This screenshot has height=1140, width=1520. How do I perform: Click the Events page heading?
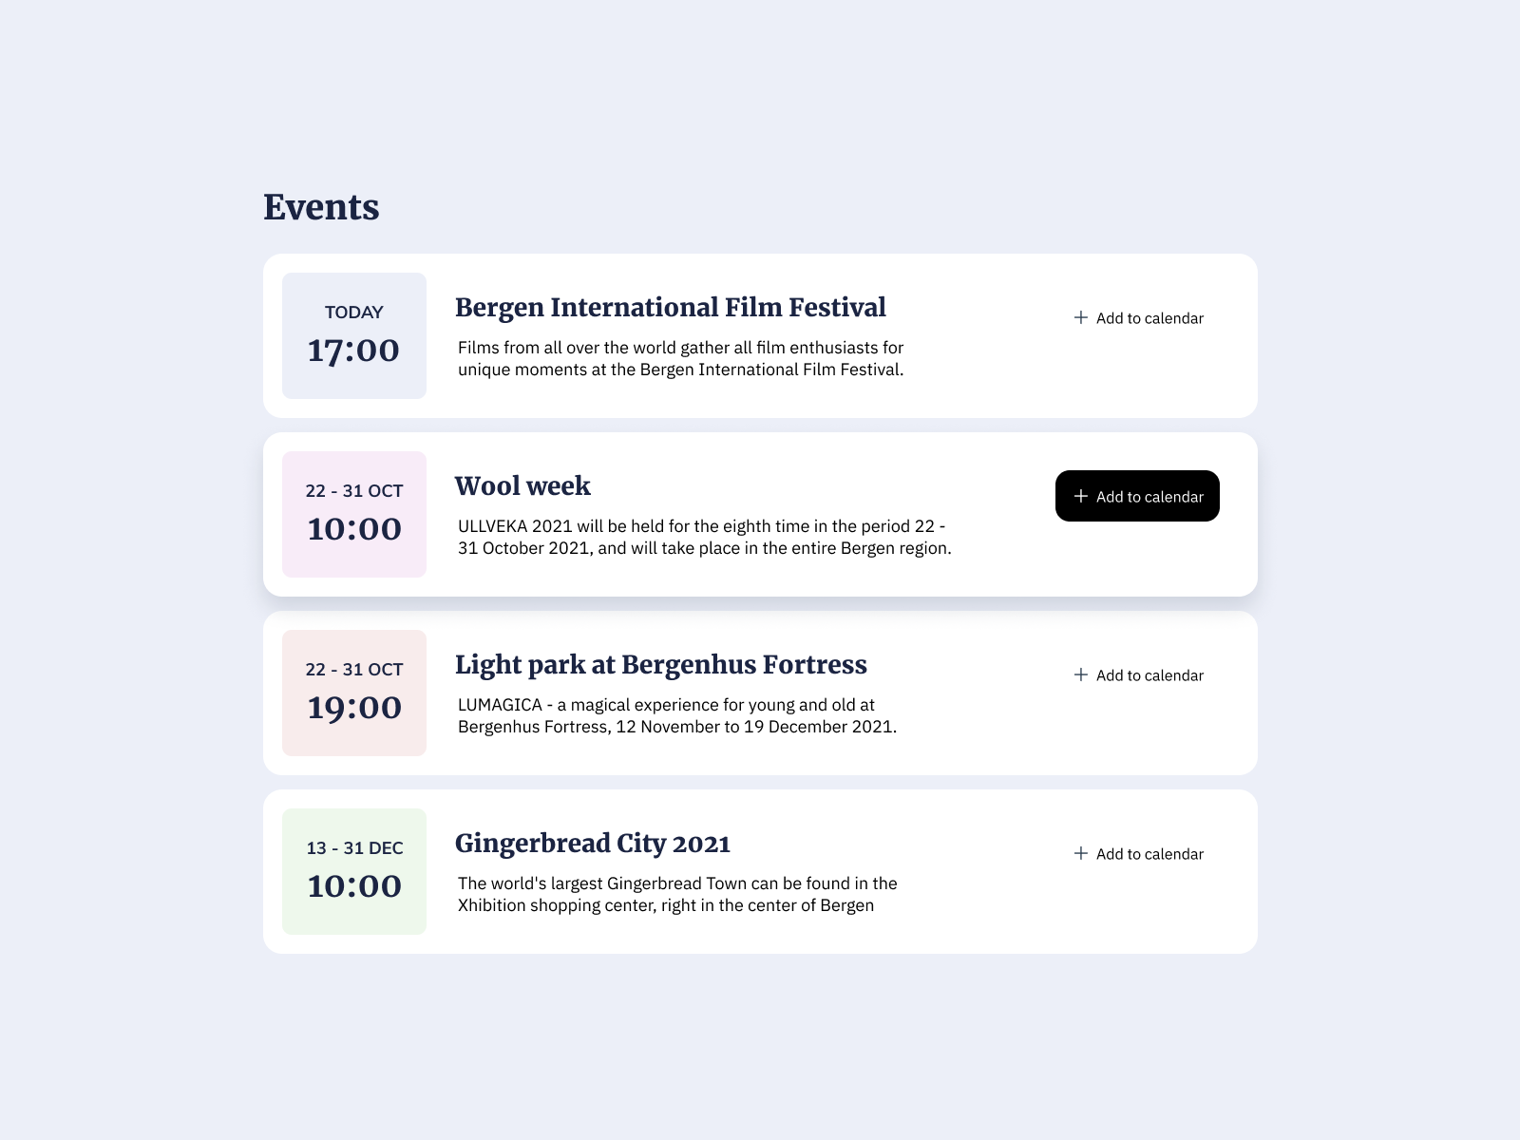point(321,207)
